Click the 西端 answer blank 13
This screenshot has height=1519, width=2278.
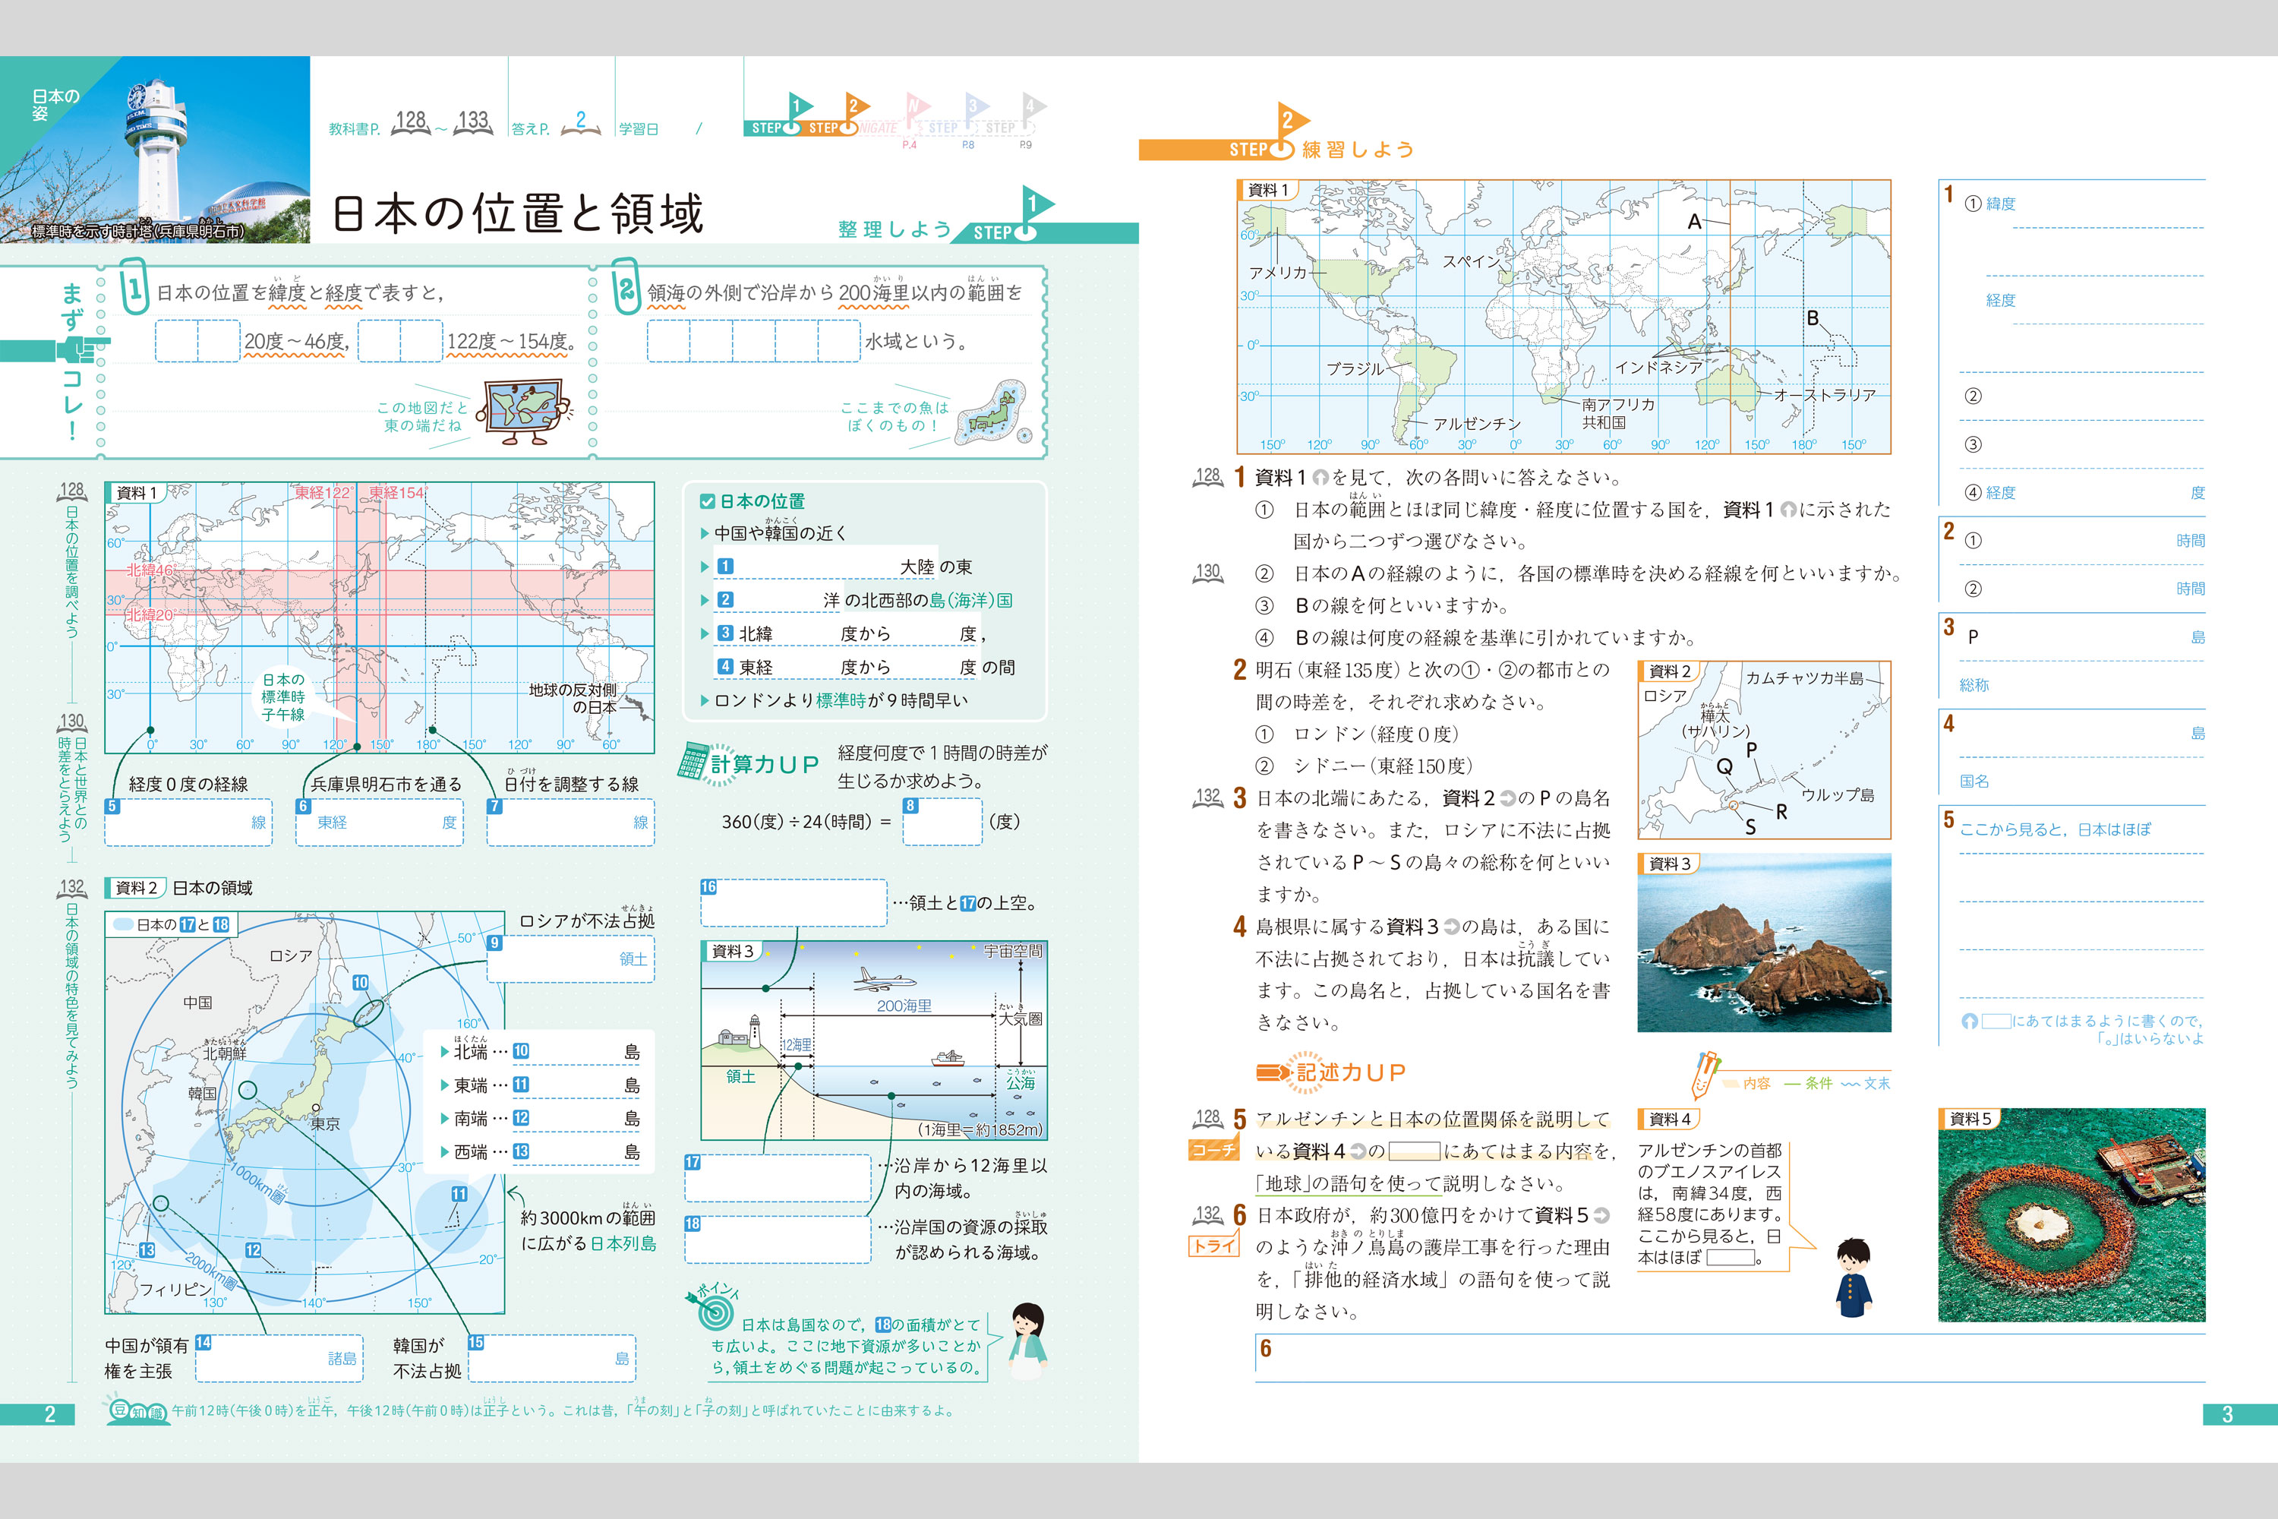pyautogui.click(x=576, y=1152)
